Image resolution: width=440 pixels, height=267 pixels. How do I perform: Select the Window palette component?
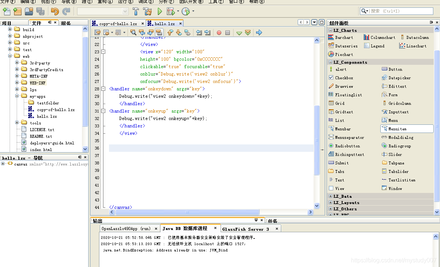point(392,188)
